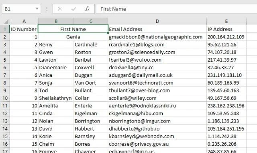Select the email svanoort6@technorati.com
Screen dimensions: 257x153
(157, 83)
